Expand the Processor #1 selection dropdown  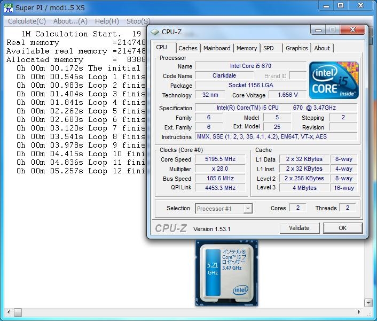coord(248,209)
